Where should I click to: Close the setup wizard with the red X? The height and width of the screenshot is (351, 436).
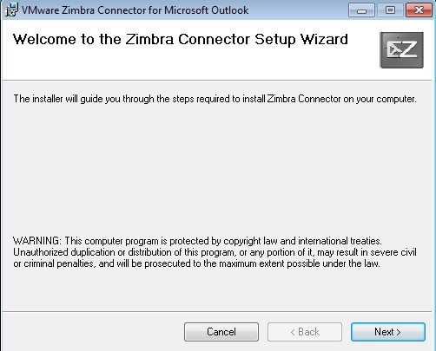tap(419, 10)
